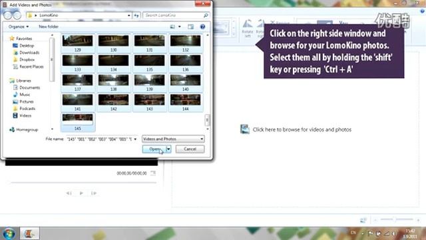Screen dimensions: 426x240
Task: Select photo thumbnail 129
Action: point(77,43)
